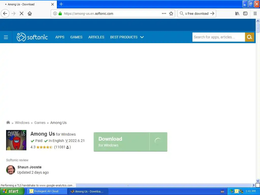Viewport: 260px width, 195px height.
Task: Open the APPS menu item
Action: [60, 37]
